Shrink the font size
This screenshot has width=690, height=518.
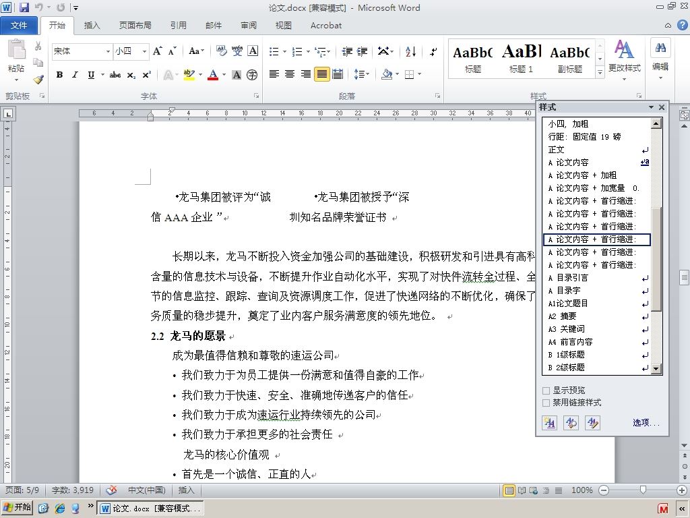[172, 51]
